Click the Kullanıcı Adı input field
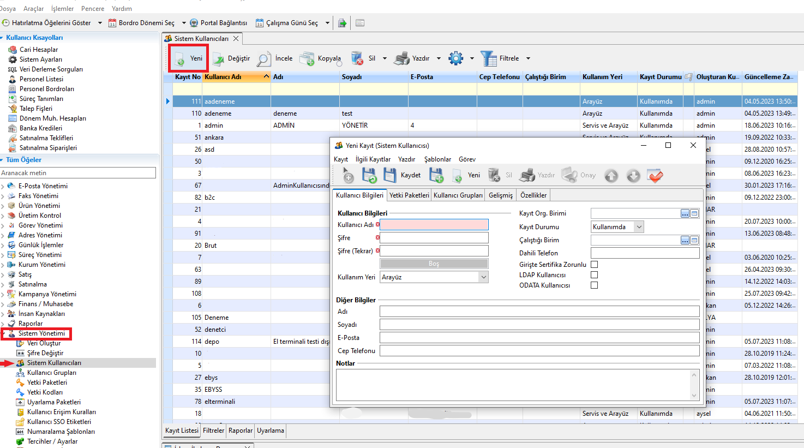Image resolution: width=804 pixels, height=448 pixels. pos(434,225)
